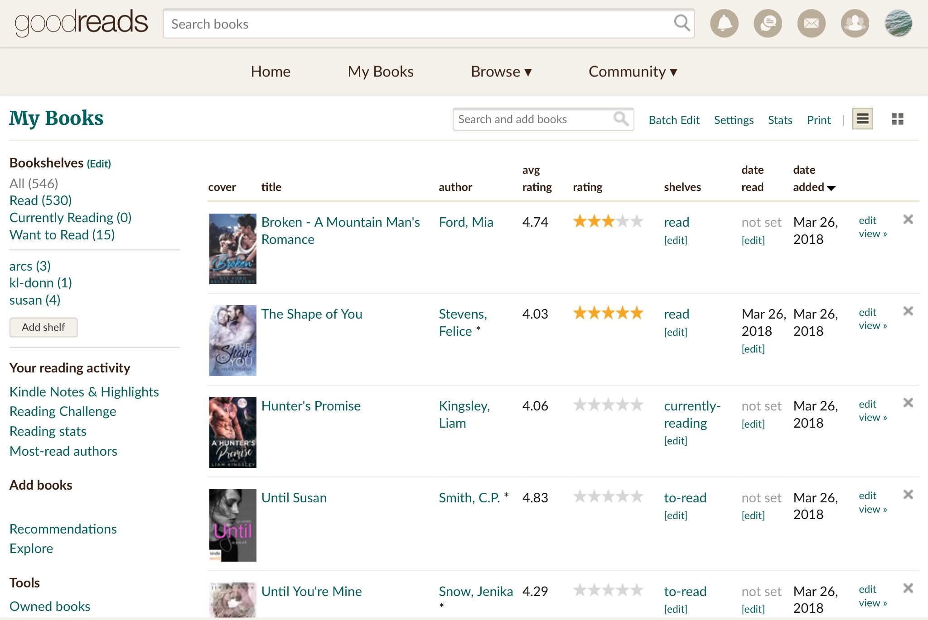Sort by date added column arrow
928x620 pixels.
[831, 188]
